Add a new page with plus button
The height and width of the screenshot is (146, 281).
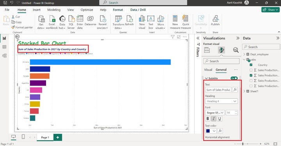click(58, 137)
